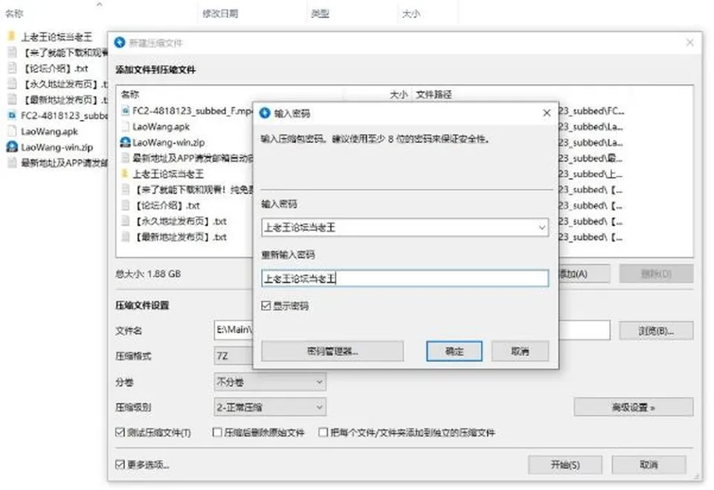Click the FC2-4818123_subbed video icon in Explorer
The width and height of the screenshot is (714, 490).
coord(13,115)
